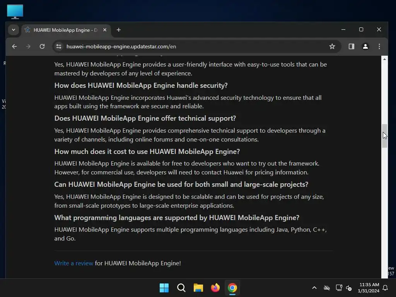396x297 pixels.
Task: Bookmark this page with the star icon
Action: coord(332,46)
